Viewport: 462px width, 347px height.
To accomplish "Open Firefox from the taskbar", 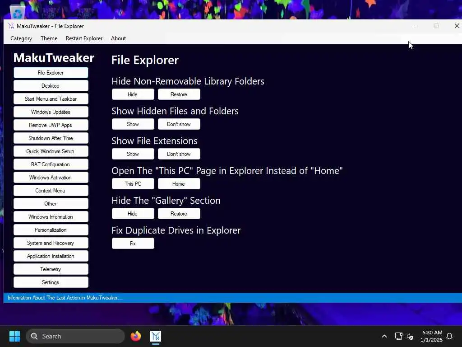I will (135, 336).
